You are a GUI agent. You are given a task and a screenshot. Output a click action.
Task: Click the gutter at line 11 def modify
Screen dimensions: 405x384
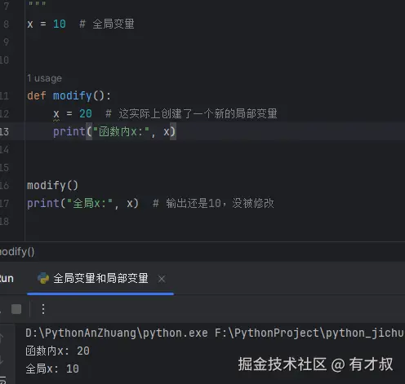pos(5,95)
